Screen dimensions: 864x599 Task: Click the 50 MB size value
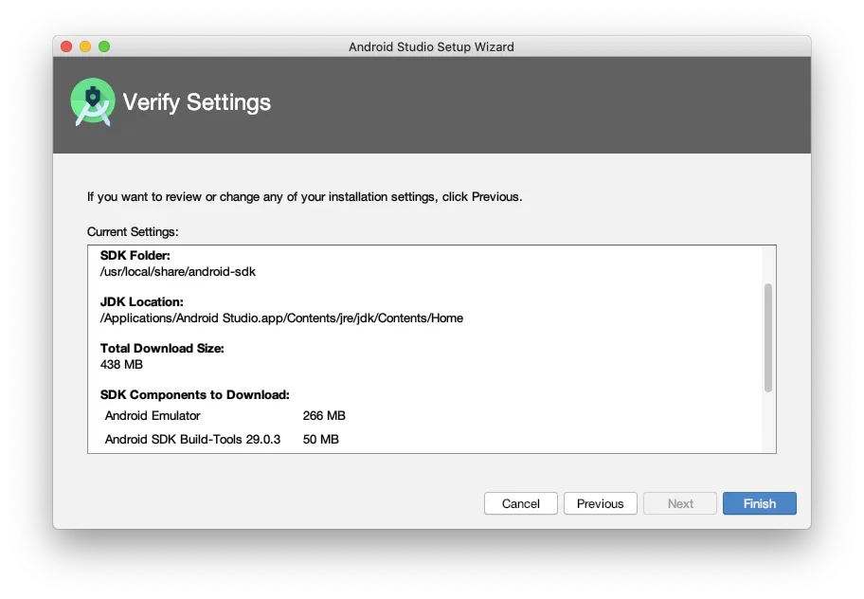321,439
